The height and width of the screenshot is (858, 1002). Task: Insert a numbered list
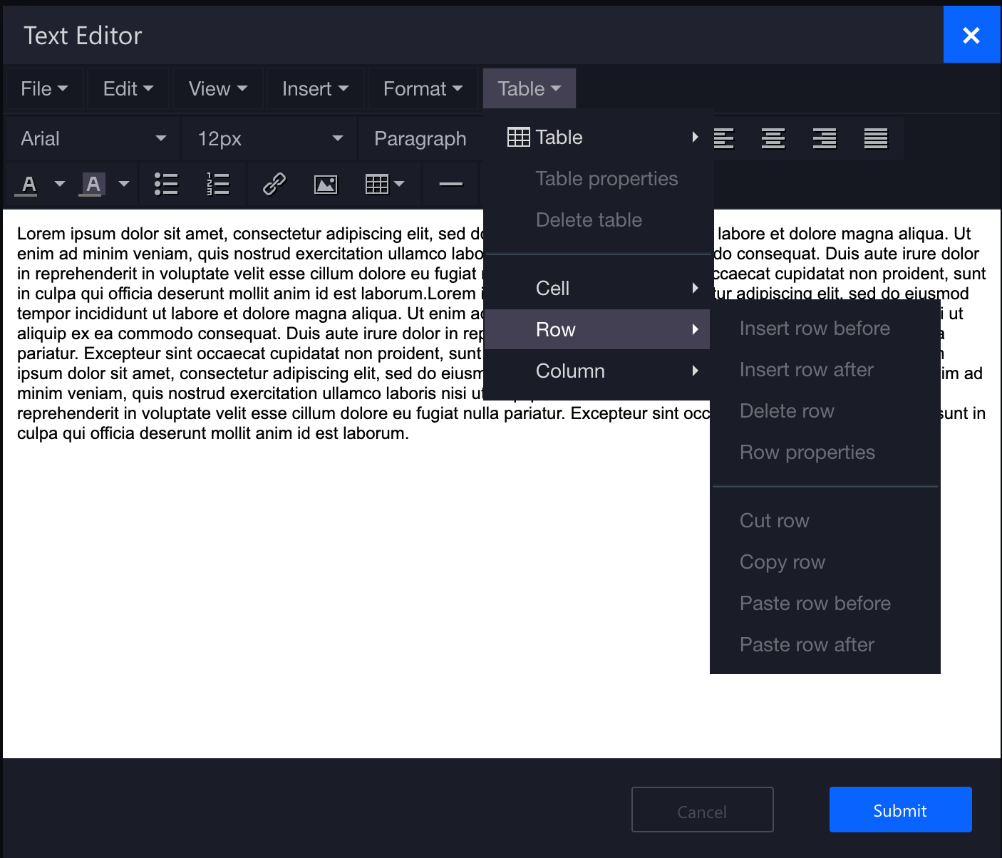[x=217, y=185]
